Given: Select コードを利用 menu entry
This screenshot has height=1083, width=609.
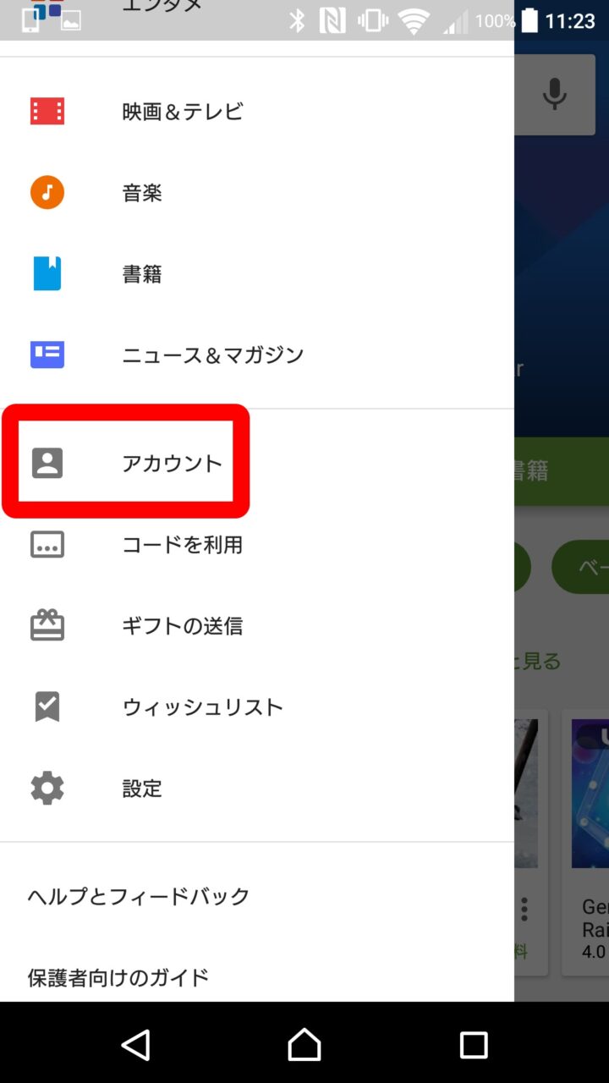Looking at the screenshot, I should 183,545.
